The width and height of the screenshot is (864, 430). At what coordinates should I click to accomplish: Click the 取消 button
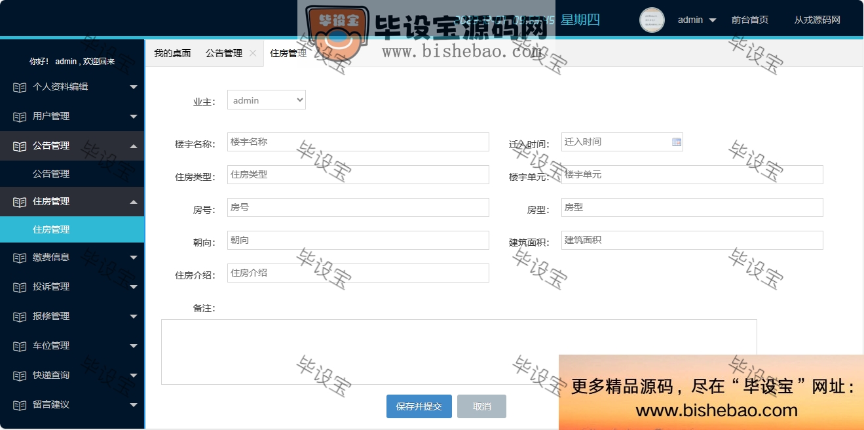[x=482, y=406]
